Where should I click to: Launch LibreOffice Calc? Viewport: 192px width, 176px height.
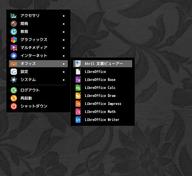103,88
